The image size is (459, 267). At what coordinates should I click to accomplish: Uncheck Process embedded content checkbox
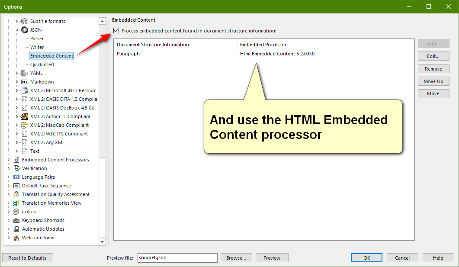point(116,30)
